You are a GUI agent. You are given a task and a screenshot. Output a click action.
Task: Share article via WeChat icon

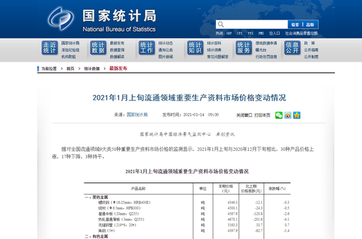278,115
